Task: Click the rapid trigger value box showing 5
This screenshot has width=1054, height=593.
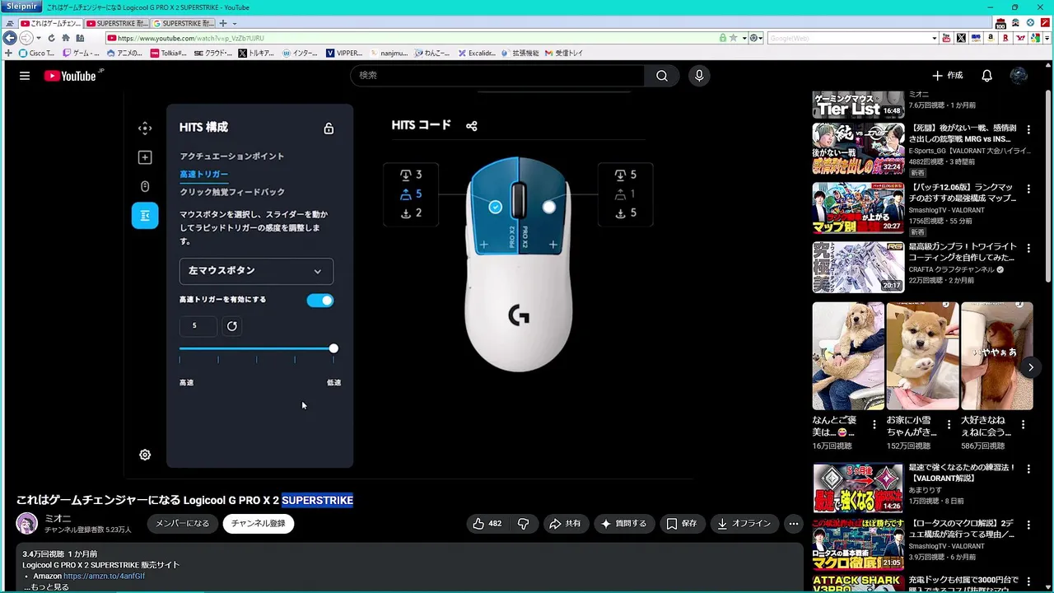Action: point(198,326)
